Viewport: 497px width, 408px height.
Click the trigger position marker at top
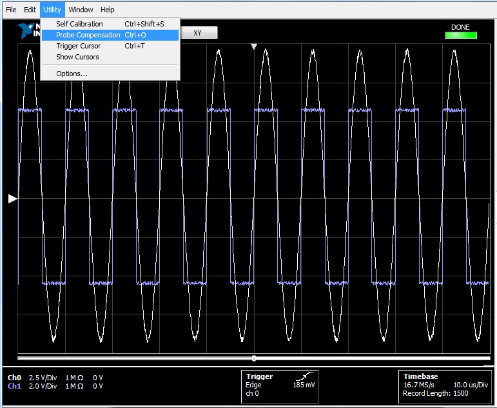254,46
